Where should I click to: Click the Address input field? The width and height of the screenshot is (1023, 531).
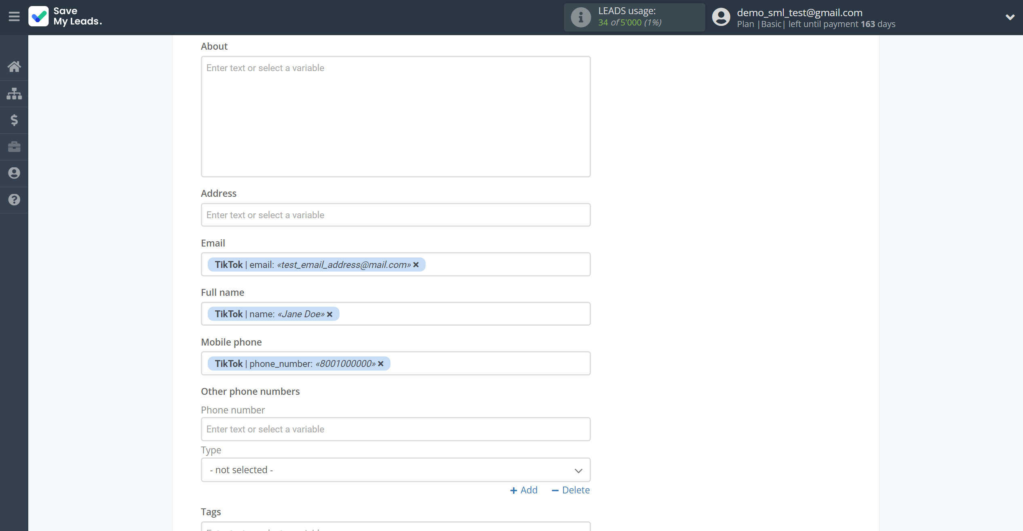396,215
